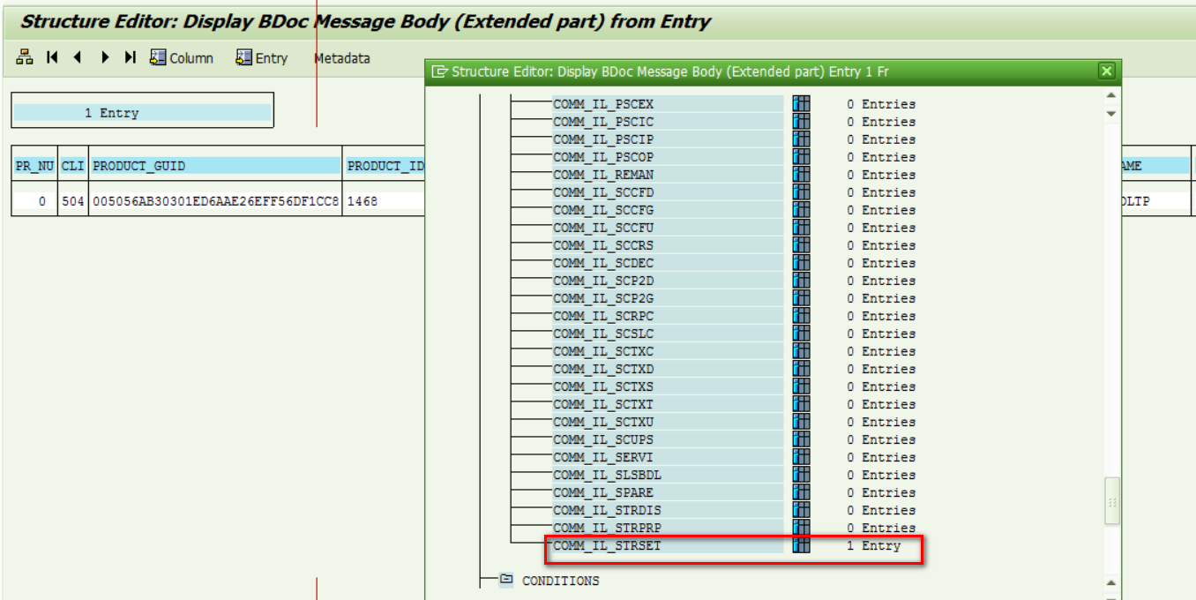Click the '1 Entry' field in main window

(142, 112)
